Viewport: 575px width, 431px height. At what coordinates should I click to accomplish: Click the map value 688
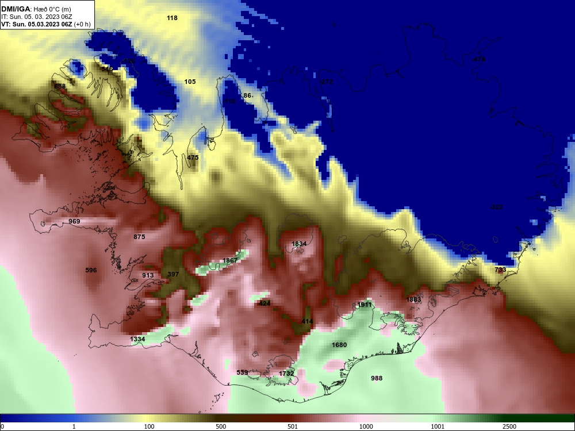(x=60, y=87)
